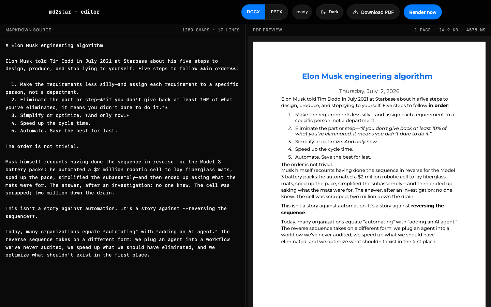Viewport: 491px width, 307px height.
Task: Click preview text 'The order is not trivial.'
Action: click(307, 164)
